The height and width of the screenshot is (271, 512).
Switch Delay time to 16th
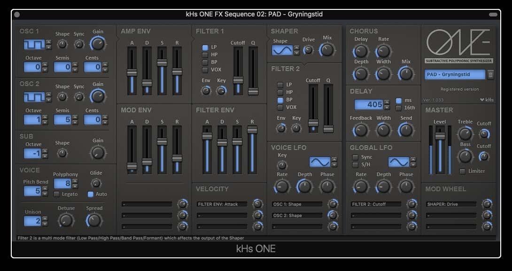[399, 108]
